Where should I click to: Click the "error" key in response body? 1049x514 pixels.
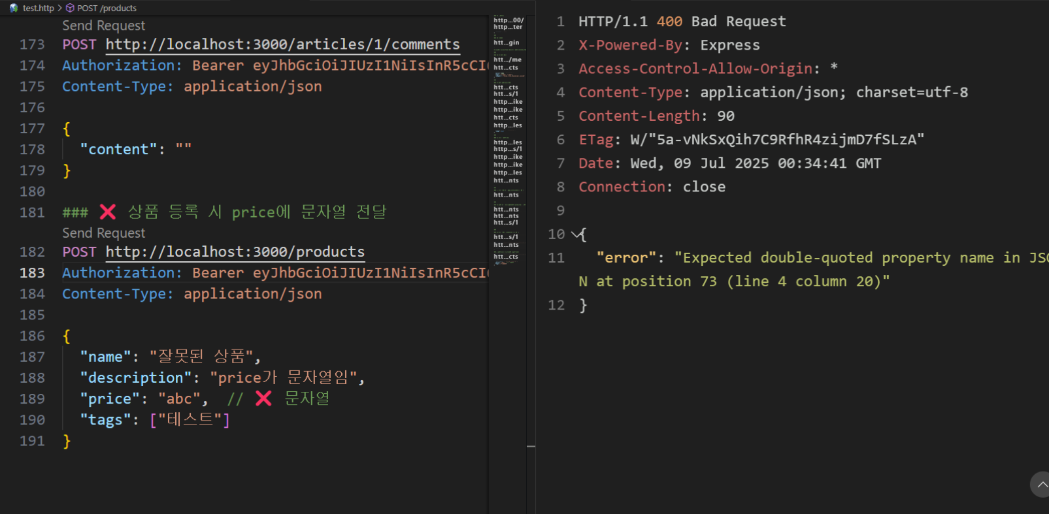625,258
